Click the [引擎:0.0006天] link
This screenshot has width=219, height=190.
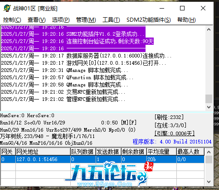(175, 133)
